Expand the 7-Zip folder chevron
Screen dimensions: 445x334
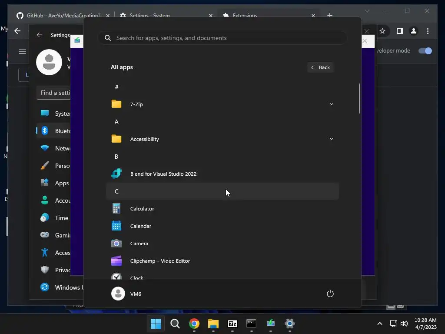pos(331,104)
